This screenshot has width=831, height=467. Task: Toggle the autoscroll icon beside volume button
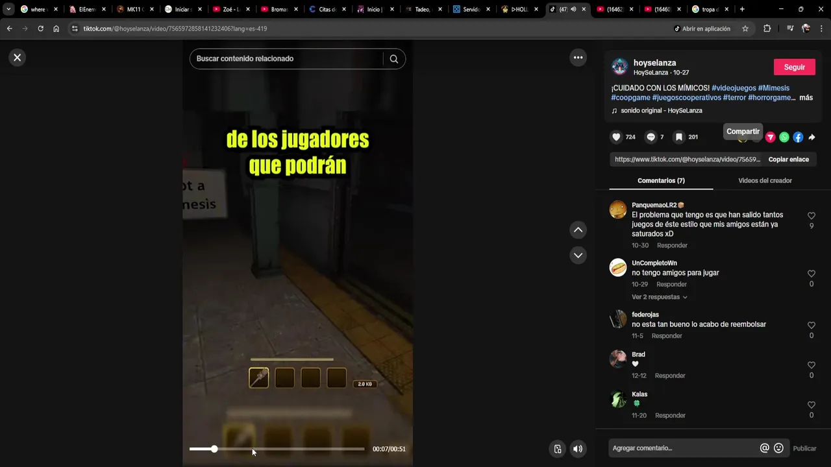557,449
